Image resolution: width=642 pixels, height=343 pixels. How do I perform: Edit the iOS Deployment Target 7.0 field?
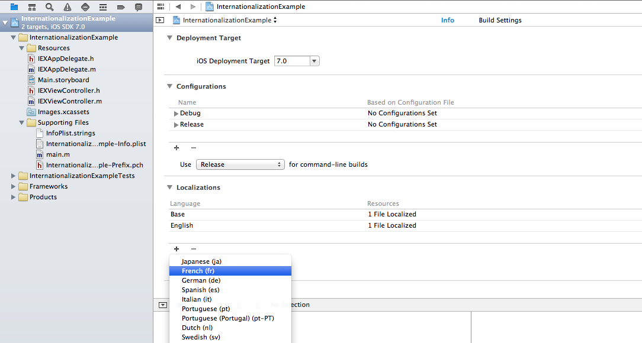[x=292, y=61]
